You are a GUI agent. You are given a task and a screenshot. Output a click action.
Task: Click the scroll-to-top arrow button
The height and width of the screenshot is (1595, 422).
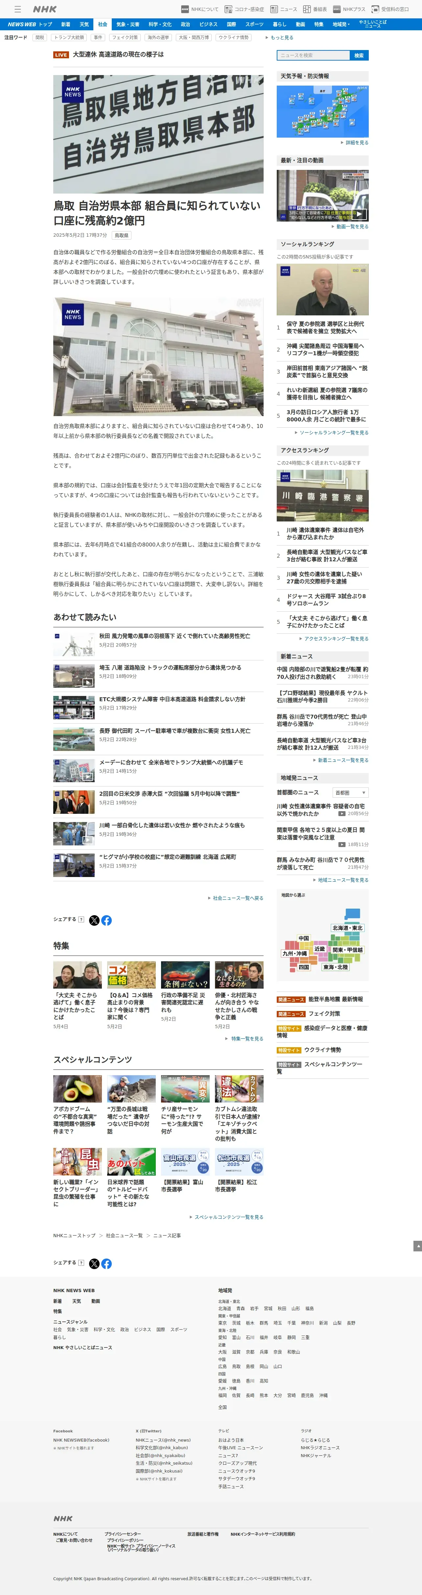pos(418,1245)
